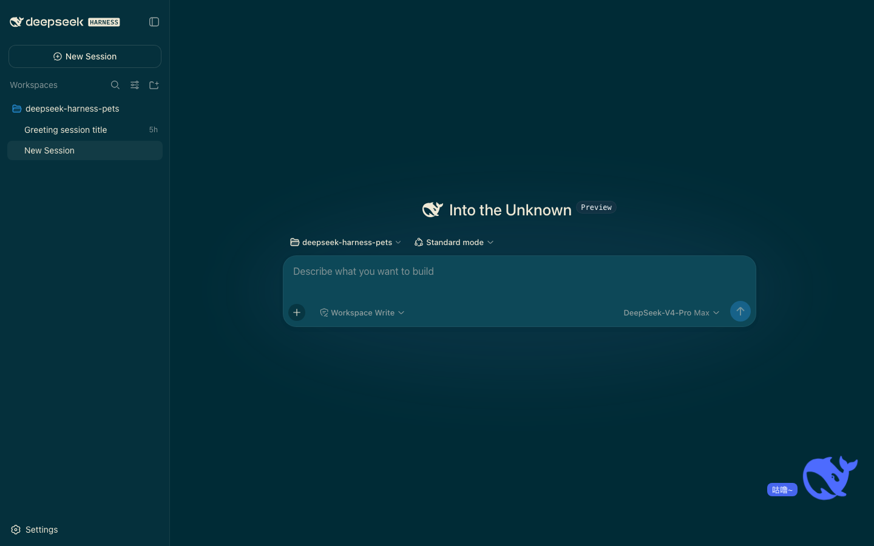Start a New Session from the sidebar button

click(85, 56)
